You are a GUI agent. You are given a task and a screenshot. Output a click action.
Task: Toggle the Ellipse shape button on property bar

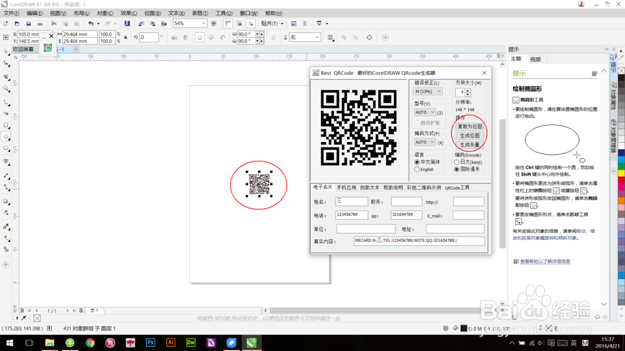point(200,37)
